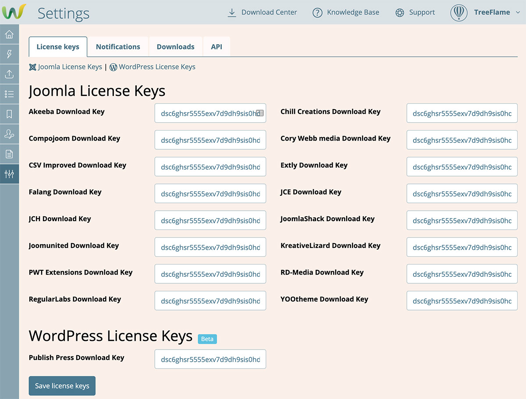This screenshot has width=526, height=399.
Task: Click the WordPress logo icon
Action: point(113,67)
